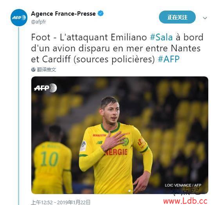Screen dimensions: 211x205
Task: Open the tweet's footballer photo
Action: point(120,135)
